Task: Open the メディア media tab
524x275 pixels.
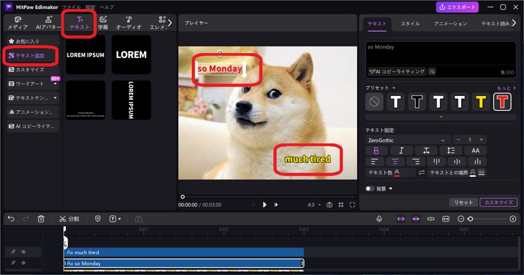Action: [18, 23]
